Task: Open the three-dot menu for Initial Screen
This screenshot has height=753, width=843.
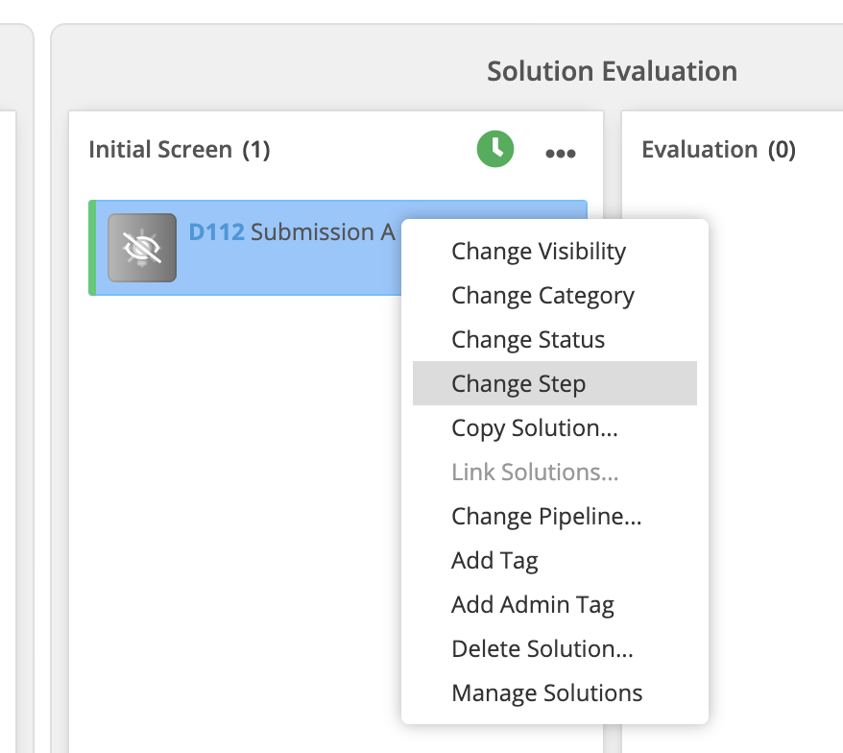Action: tap(560, 154)
